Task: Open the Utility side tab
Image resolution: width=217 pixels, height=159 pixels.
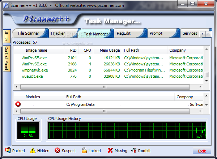Action: click(x=7, y=36)
